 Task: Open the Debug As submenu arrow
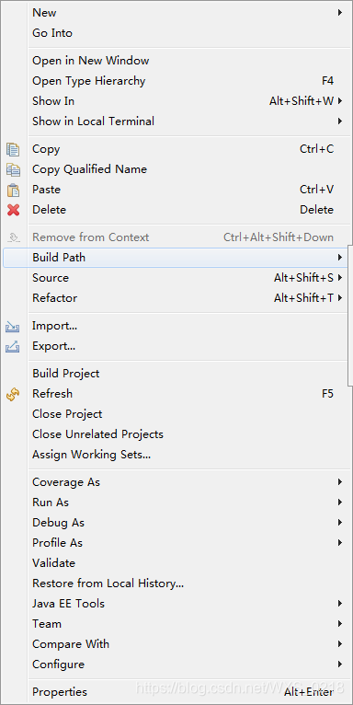click(x=340, y=523)
